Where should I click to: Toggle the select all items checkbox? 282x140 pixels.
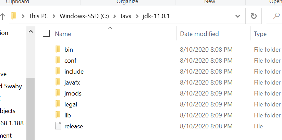coord(46,34)
